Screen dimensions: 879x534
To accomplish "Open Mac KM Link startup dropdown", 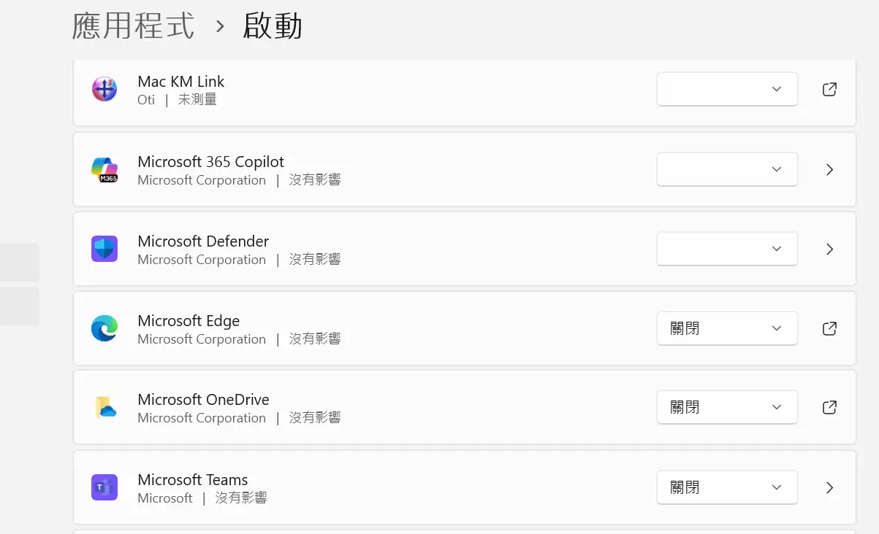I will tap(727, 90).
